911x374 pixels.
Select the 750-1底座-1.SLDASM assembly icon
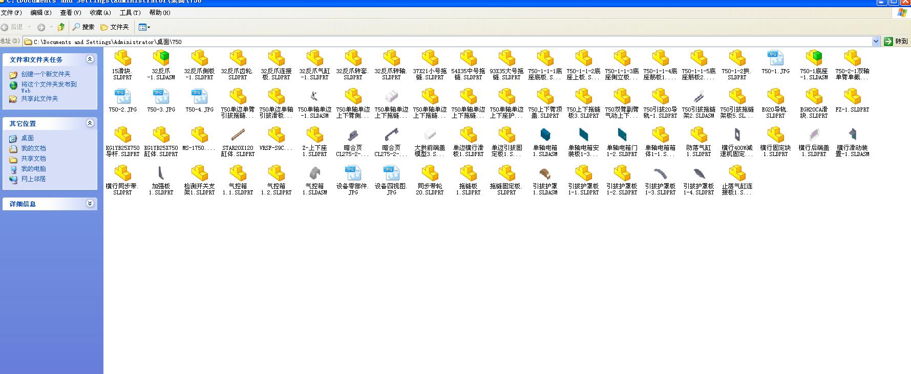tap(814, 58)
